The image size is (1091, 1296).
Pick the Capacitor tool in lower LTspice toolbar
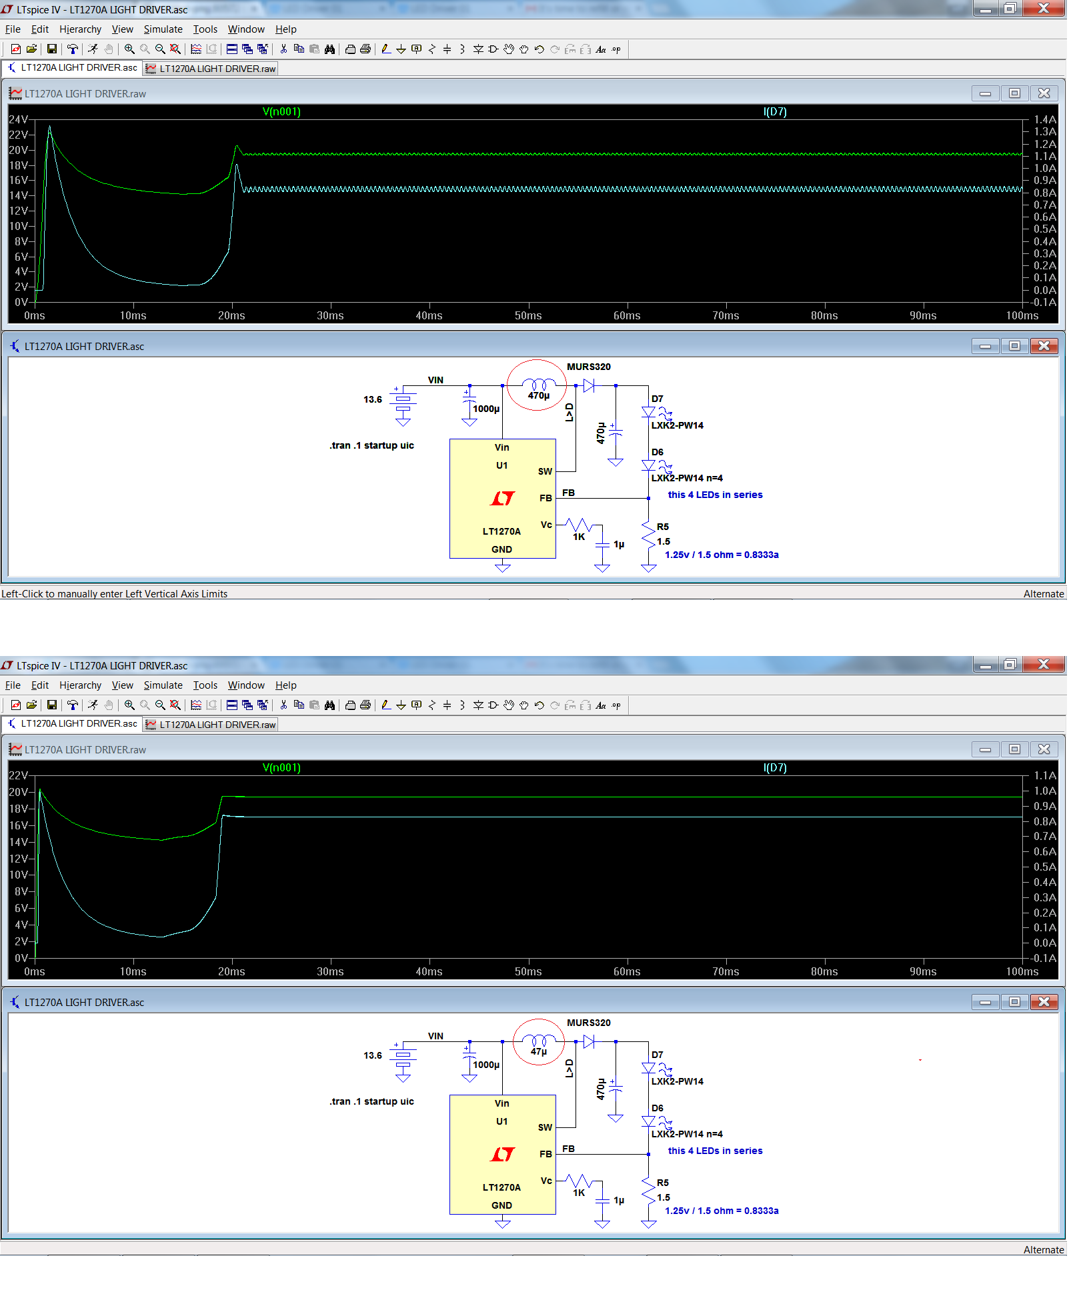(x=447, y=705)
